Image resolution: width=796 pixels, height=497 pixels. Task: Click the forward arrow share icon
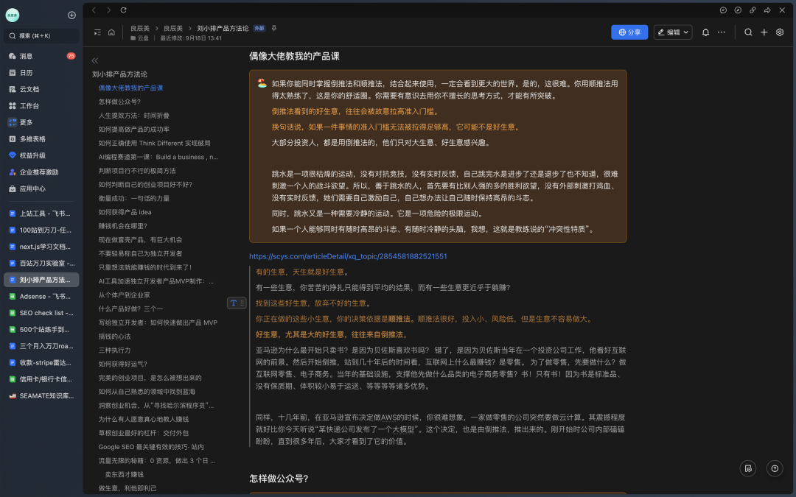point(767,10)
